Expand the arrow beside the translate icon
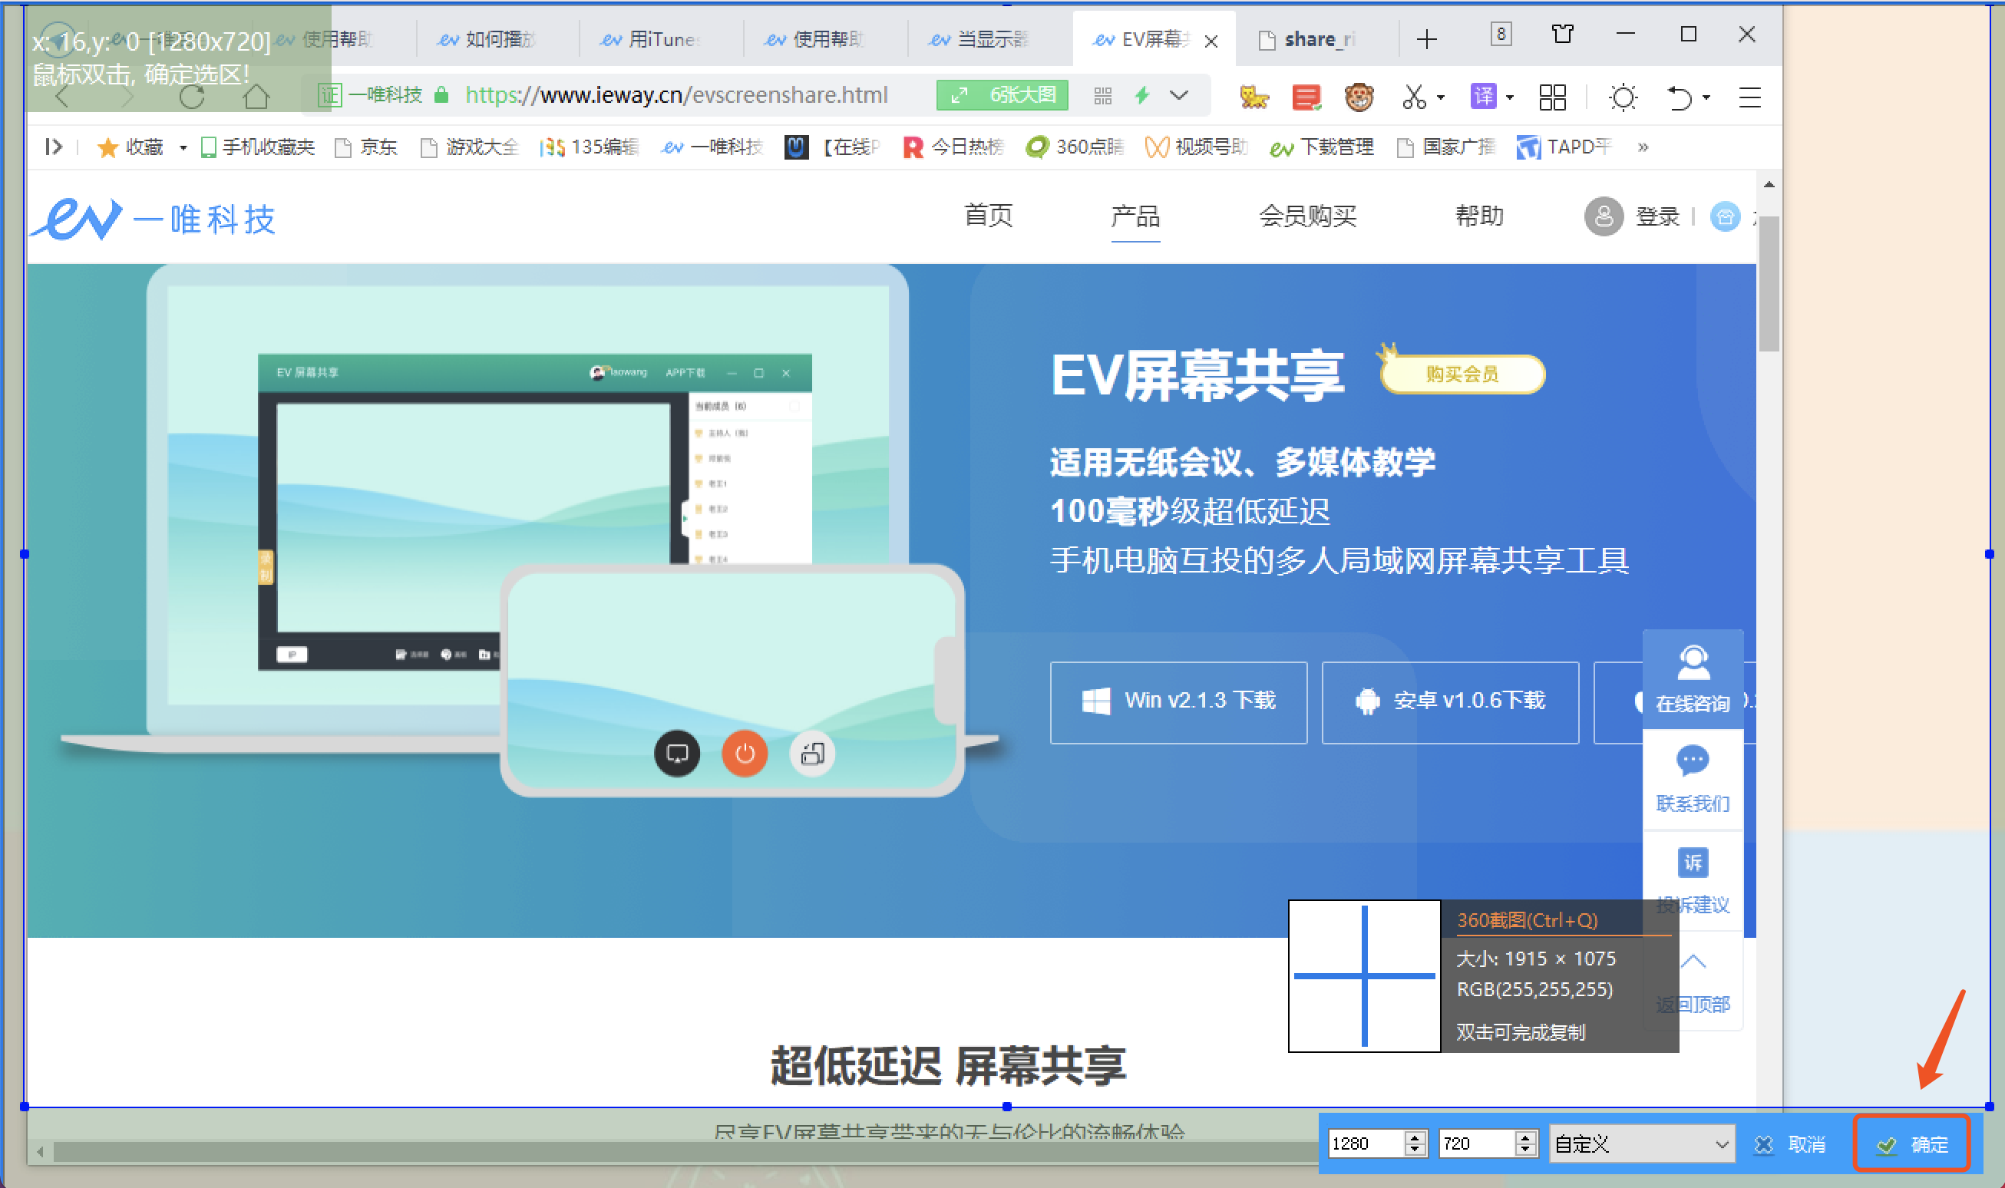Viewport: 2005px width, 1188px height. coord(1508,97)
